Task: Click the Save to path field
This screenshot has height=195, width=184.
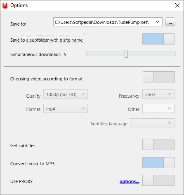Action: [x=108, y=22]
